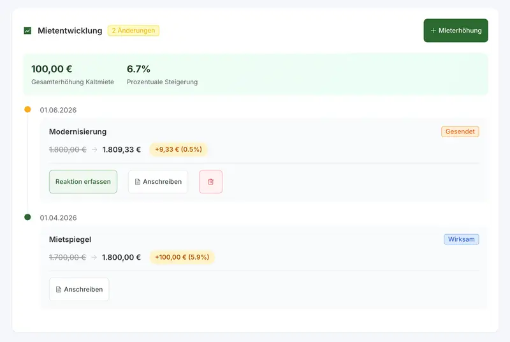Add a new Mieterhöhung
Viewport: 510px width, 342px height.
pos(456,31)
